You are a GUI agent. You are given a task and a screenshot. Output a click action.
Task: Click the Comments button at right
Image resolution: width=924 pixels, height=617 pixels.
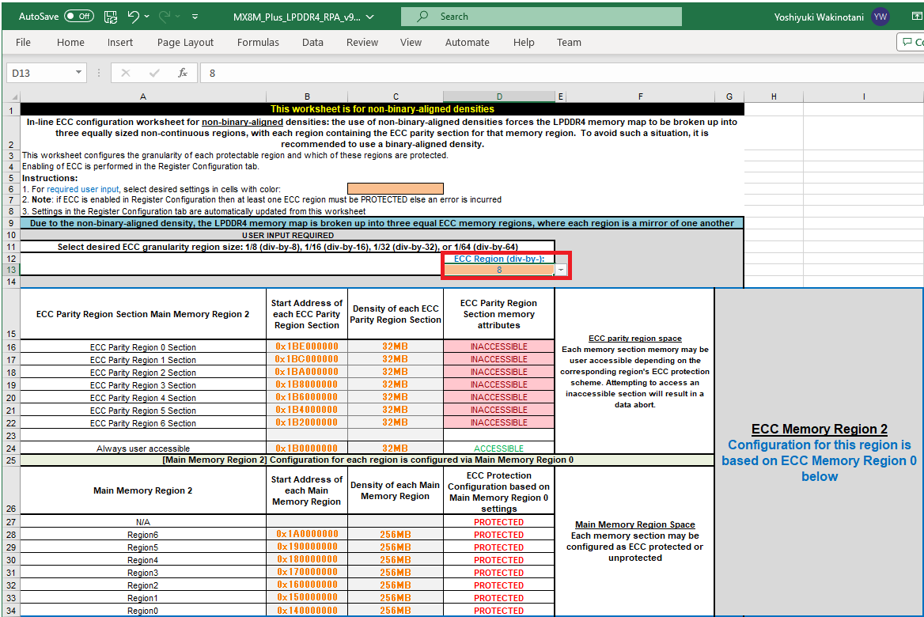(x=911, y=43)
